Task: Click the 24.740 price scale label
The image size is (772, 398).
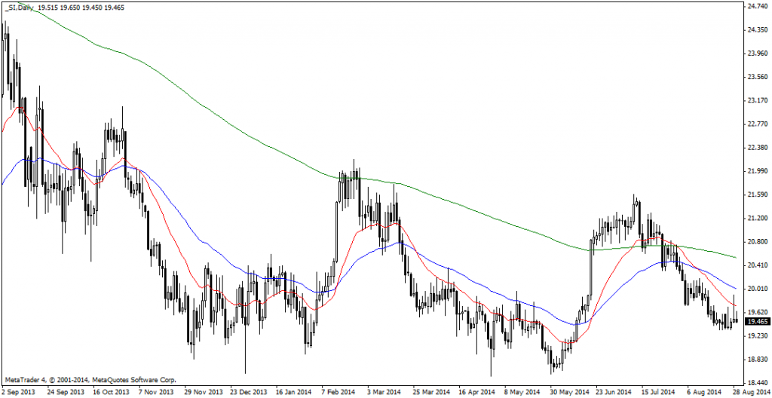Action: click(757, 7)
